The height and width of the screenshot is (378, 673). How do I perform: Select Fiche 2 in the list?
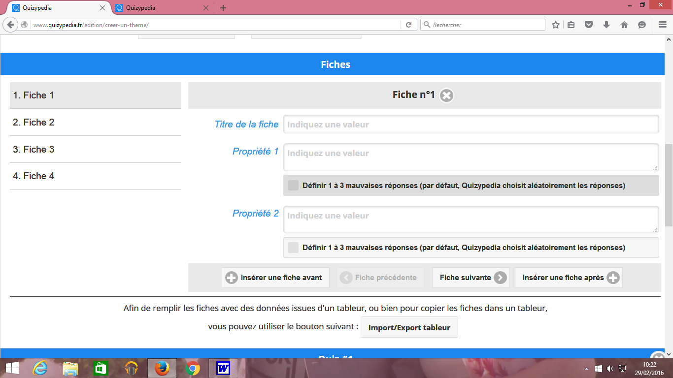[x=96, y=123]
